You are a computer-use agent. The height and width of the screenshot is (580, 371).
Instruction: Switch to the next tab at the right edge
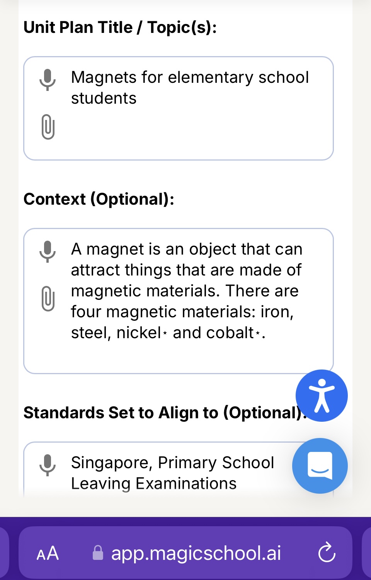367,553
